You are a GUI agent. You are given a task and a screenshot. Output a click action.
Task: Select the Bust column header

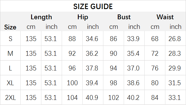pyautogui.click(x=124, y=17)
